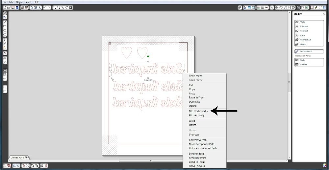Close the Untitled.studio tab

27,157
